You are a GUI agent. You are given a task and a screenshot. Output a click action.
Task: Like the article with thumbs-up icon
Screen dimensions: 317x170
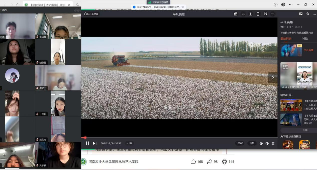(x=193, y=162)
